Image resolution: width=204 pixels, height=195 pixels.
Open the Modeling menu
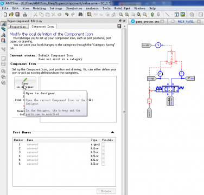pyautogui.click(x=39, y=8)
